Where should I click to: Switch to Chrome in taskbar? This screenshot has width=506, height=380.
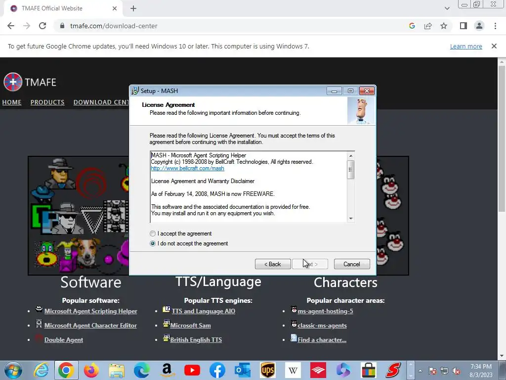point(66,370)
